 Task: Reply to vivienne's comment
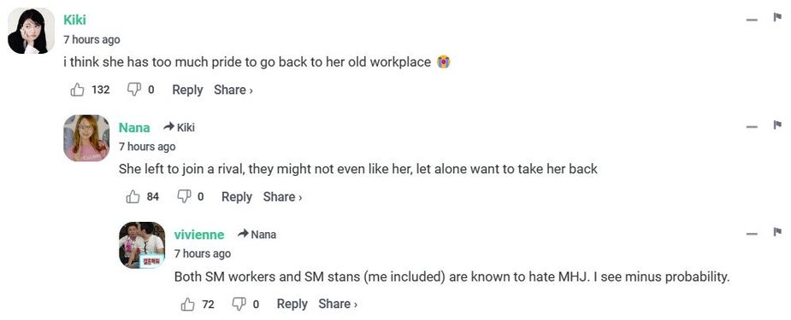292,304
